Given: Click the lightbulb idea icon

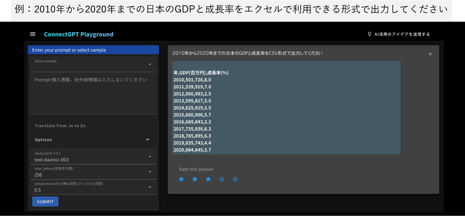Looking at the screenshot, I should [369, 34].
